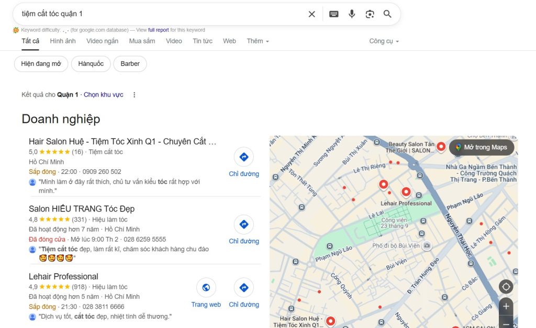Zoom in the map with plus button

tap(506, 307)
